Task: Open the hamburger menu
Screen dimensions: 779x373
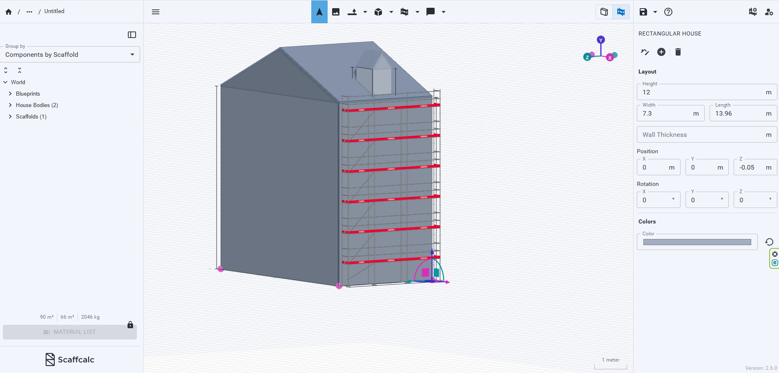Action: pos(156,12)
